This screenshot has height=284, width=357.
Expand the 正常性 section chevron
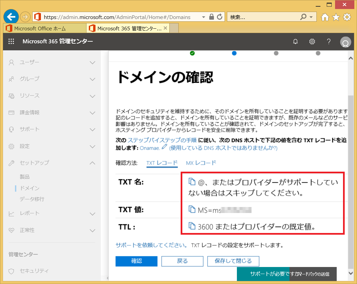tap(92, 230)
